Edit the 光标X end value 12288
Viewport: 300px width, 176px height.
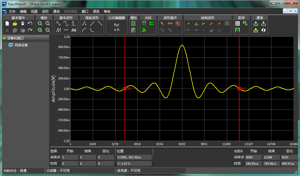(x=271, y=157)
